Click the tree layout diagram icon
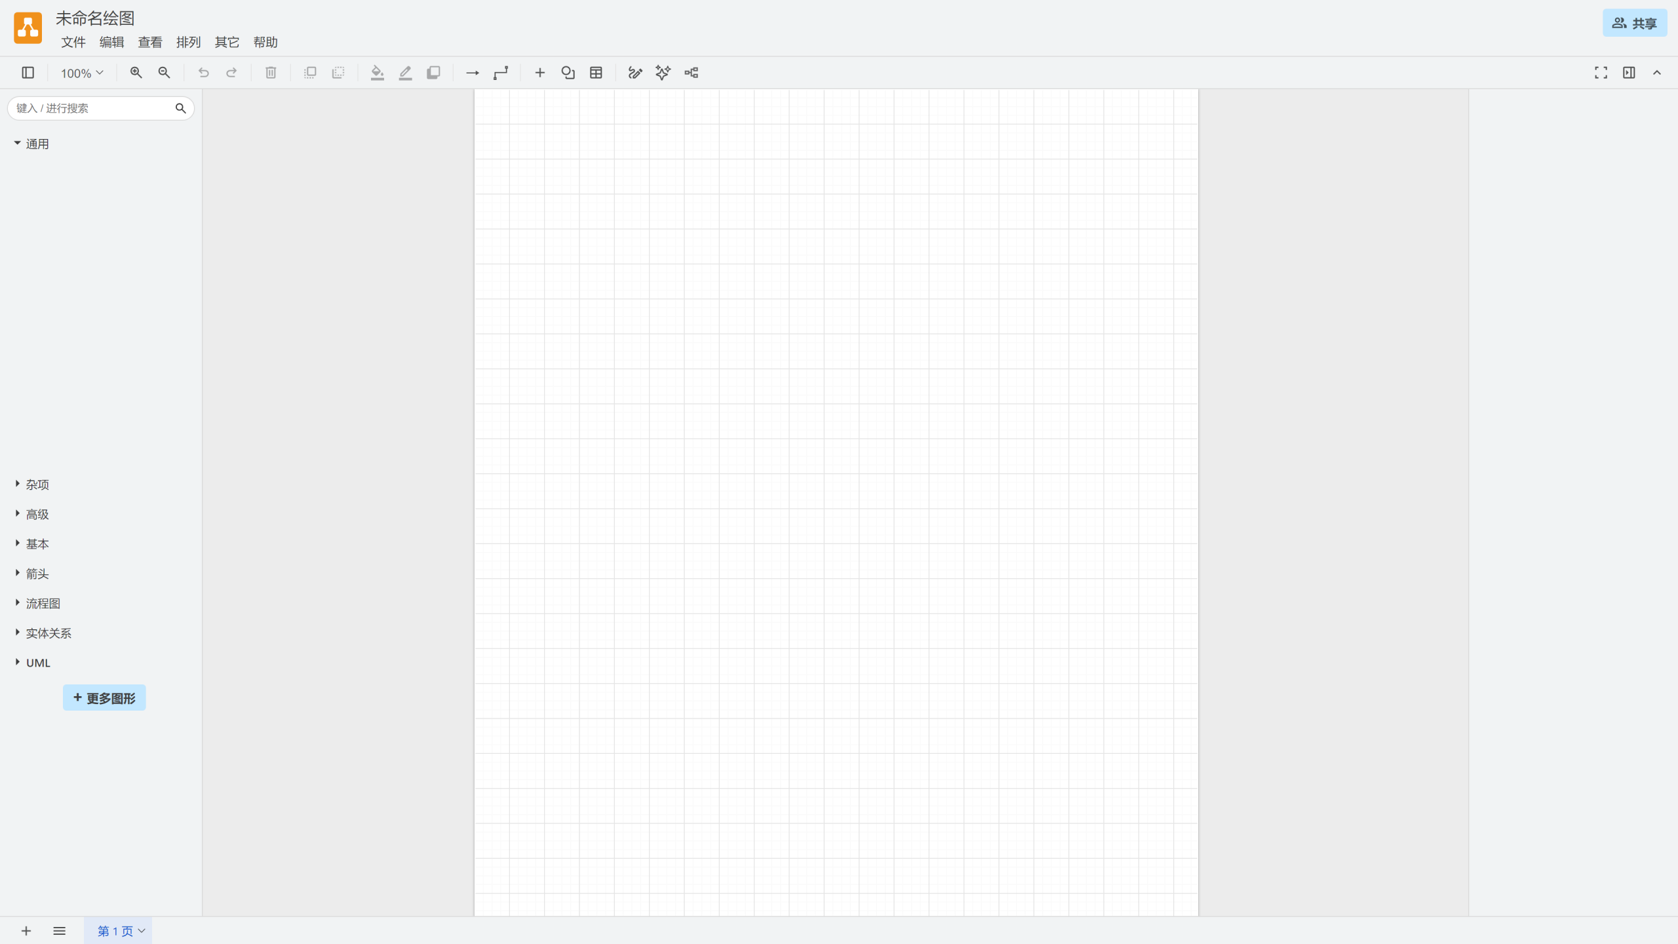This screenshot has width=1678, height=944. pyautogui.click(x=692, y=73)
